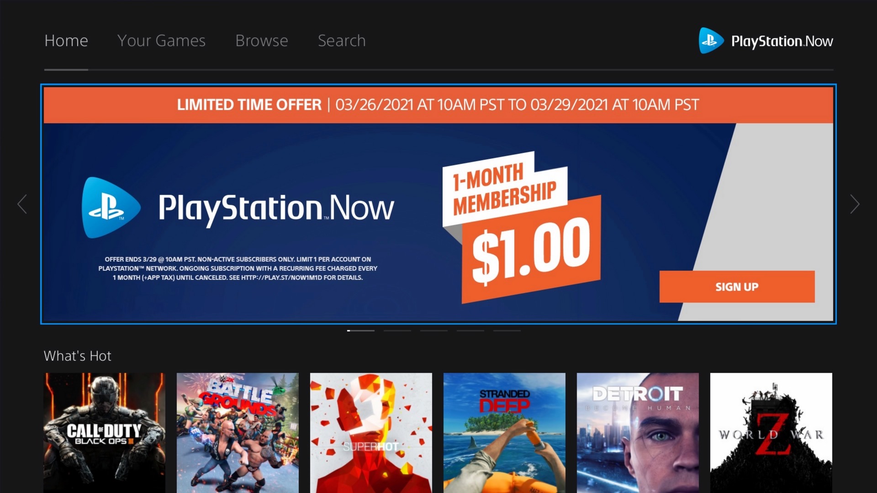
Task: Jump to second carousel slide indicator
Action: [x=397, y=330]
